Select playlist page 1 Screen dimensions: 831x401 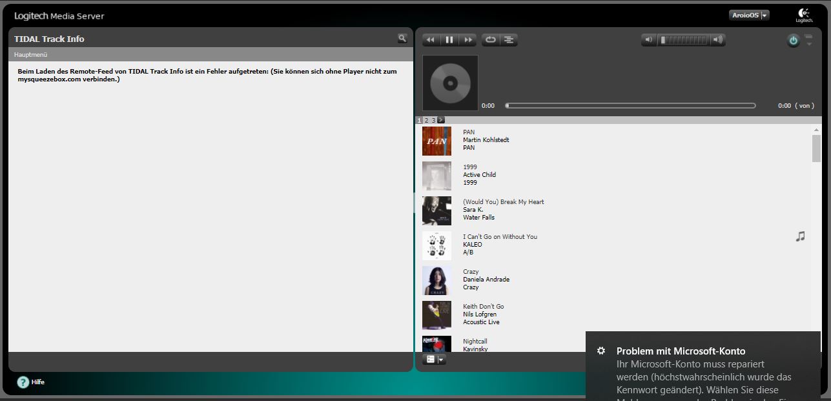[x=419, y=120]
